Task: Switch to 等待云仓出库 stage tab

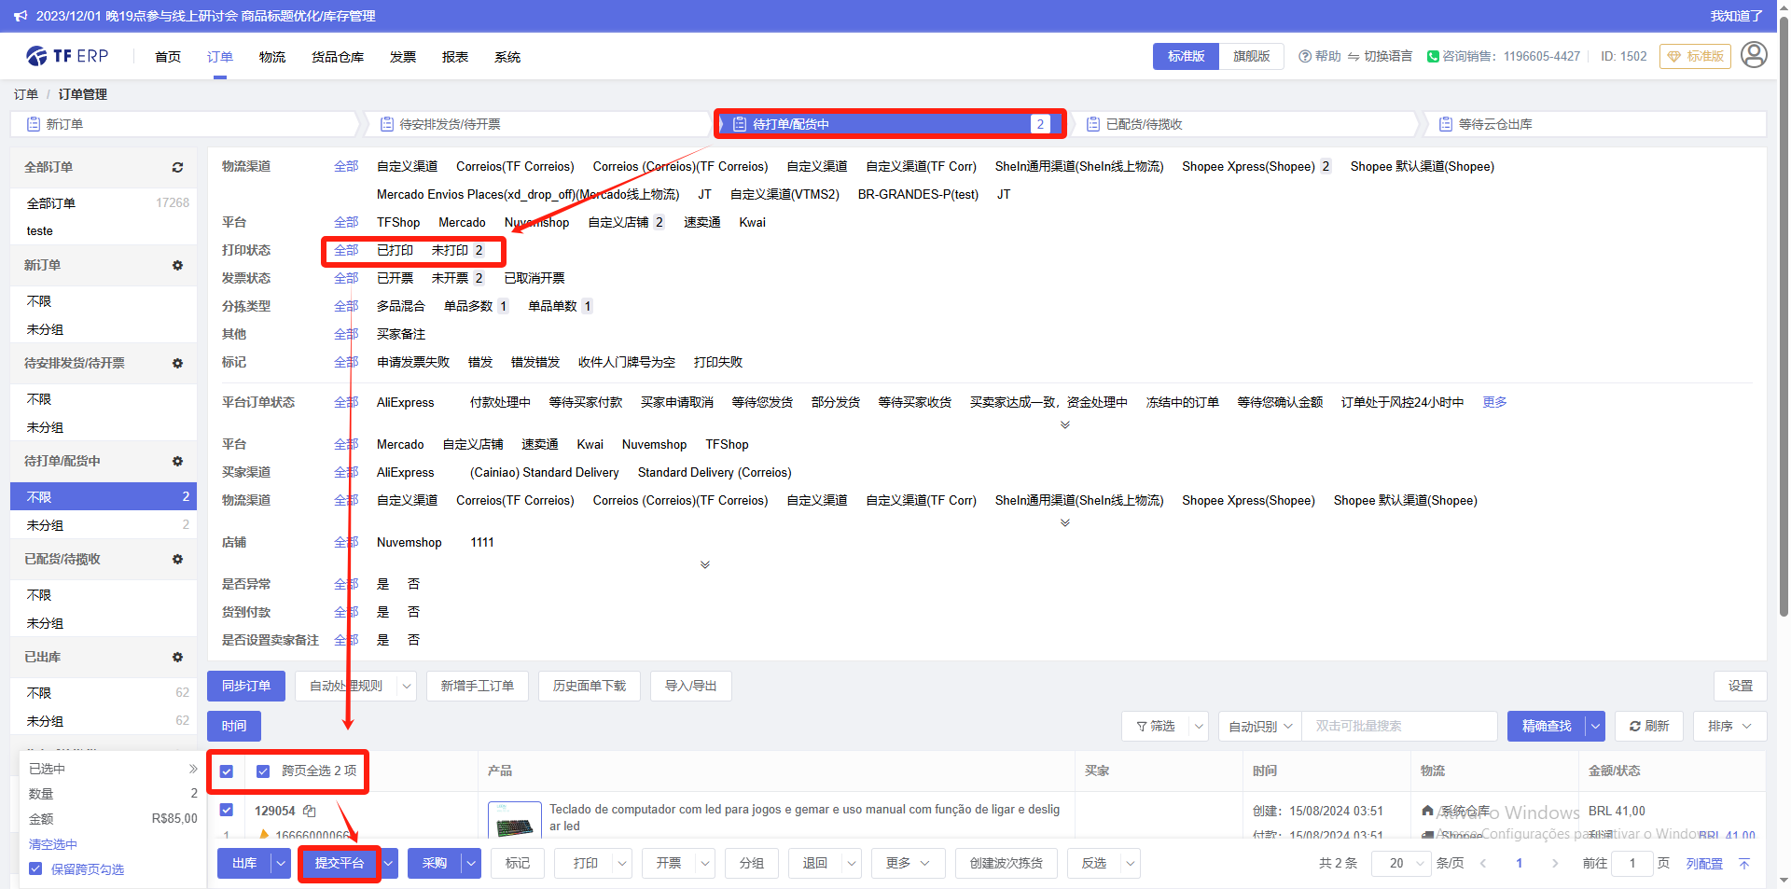Action: [x=1595, y=124]
